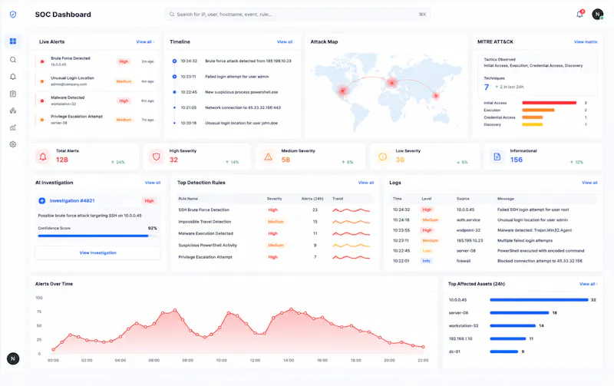Viewport: 614px width, 386px height.
Task: Click the Europe hotspot on Attack Map
Action: 391,82
